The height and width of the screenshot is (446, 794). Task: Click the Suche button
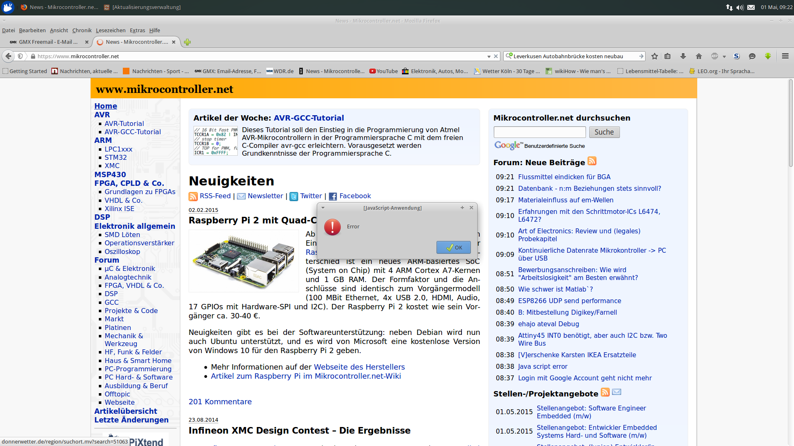tap(604, 132)
